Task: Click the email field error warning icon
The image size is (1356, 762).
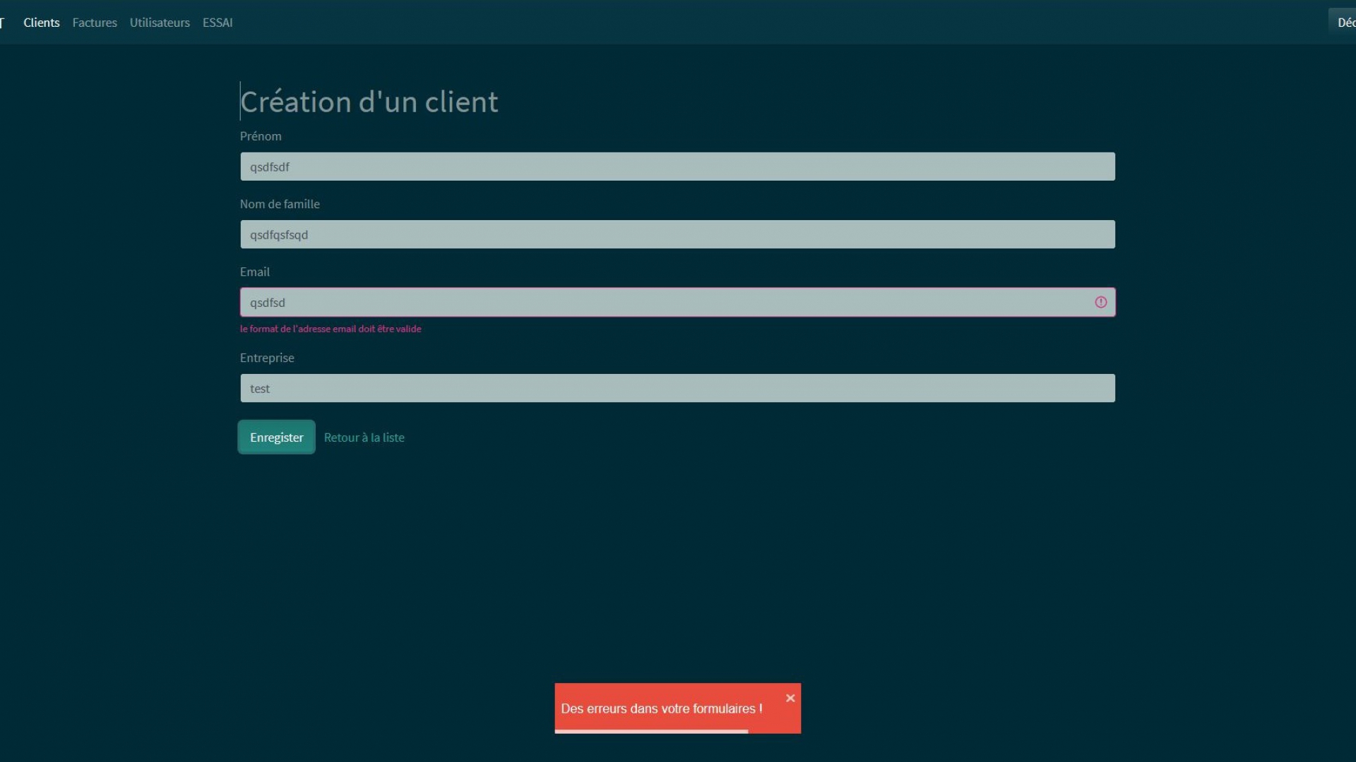Action: click(1100, 302)
